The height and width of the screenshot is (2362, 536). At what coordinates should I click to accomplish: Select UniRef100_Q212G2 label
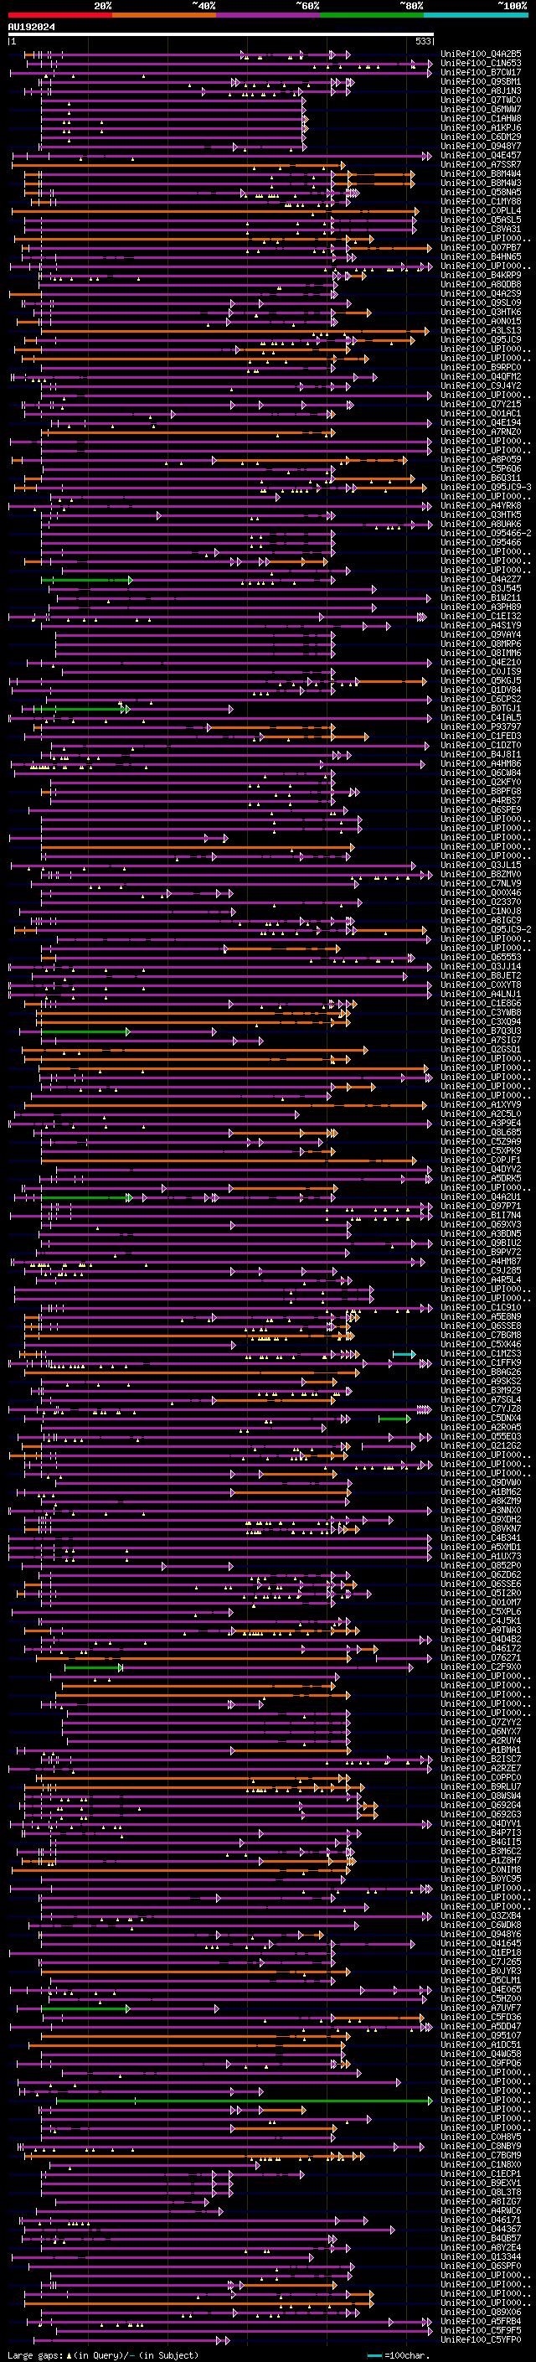(x=481, y=1447)
